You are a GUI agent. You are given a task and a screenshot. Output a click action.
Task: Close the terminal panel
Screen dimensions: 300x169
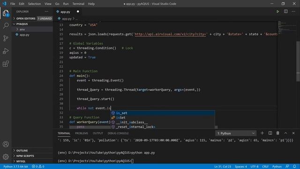(293, 133)
